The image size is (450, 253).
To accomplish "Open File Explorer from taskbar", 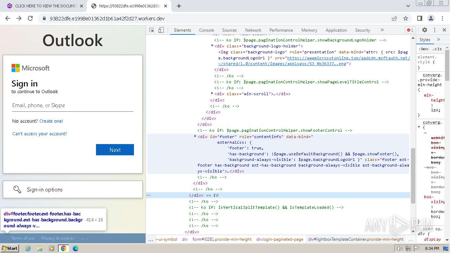I will [40, 248].
